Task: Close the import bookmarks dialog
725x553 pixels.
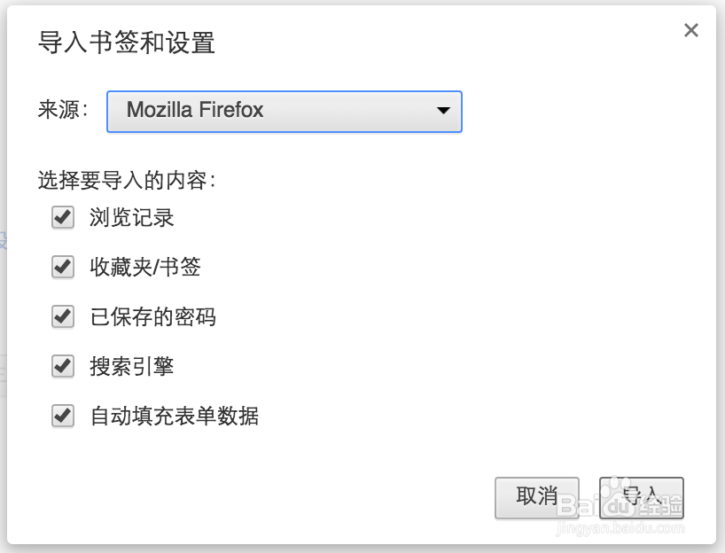Action: click(x=691, y=30)
